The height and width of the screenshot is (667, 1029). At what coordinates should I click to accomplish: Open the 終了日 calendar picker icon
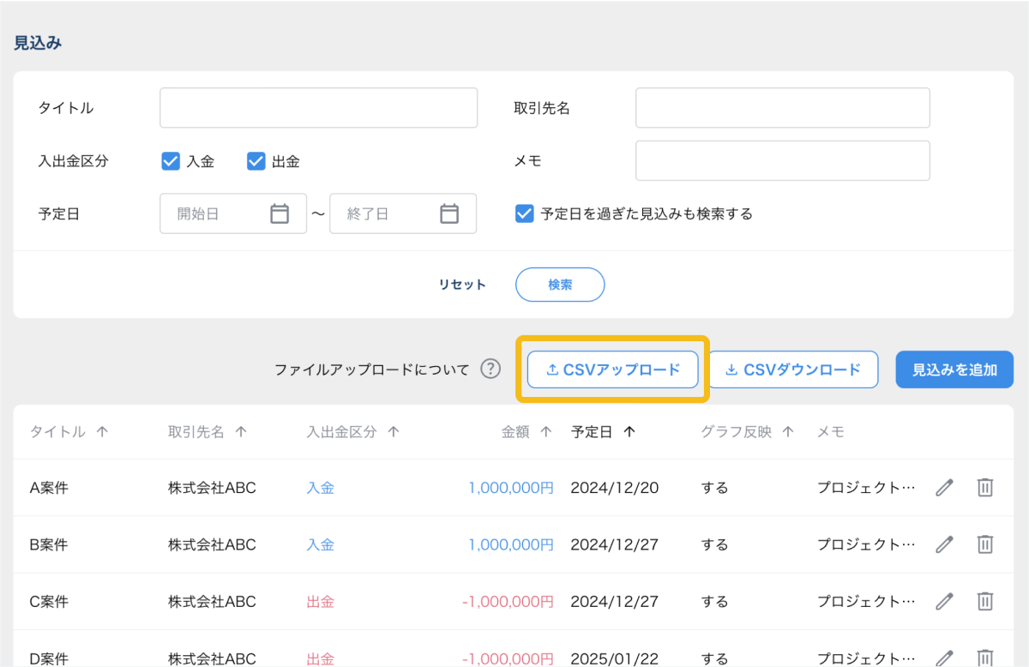click(x=449, y=213)
